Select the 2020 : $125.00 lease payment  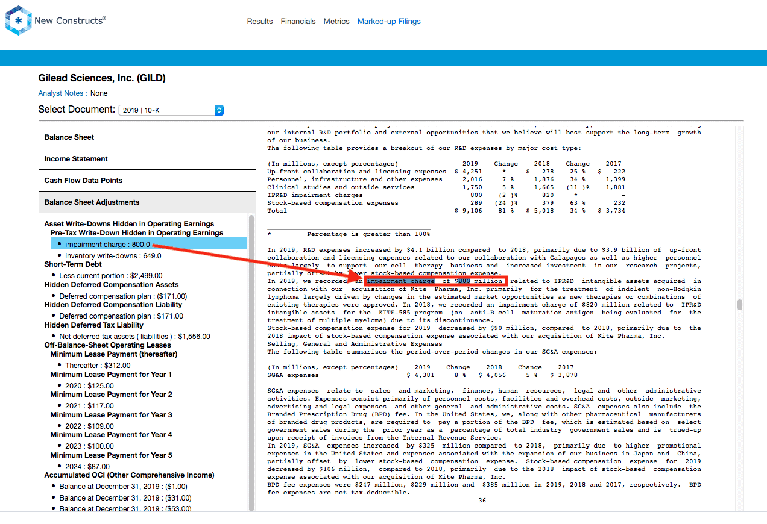[89, 386]
